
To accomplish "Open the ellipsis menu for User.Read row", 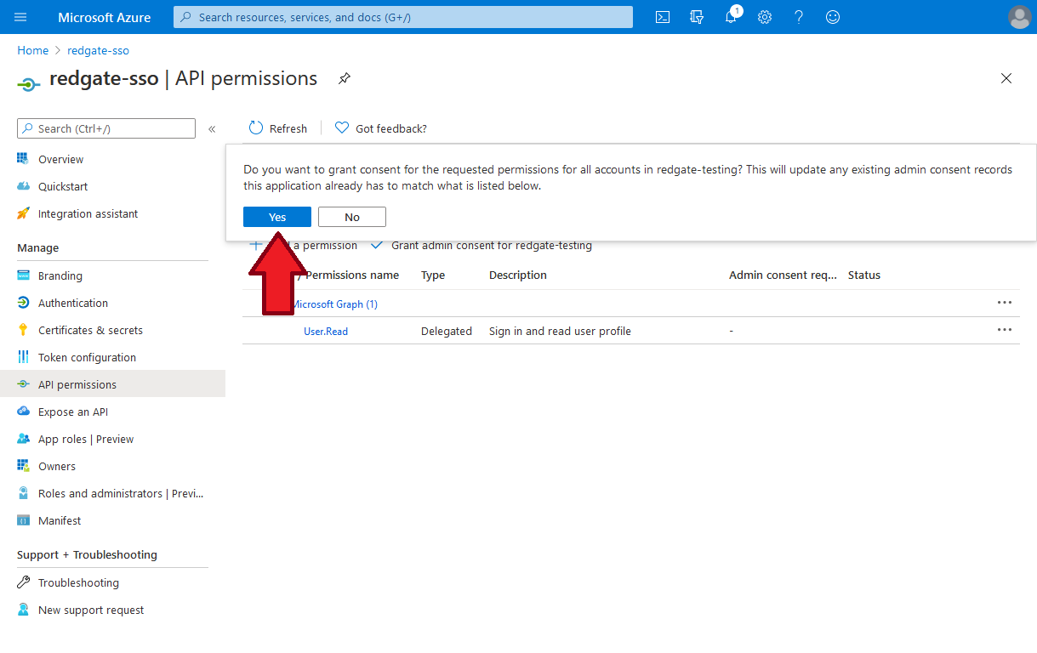I will coord(1005,330).
